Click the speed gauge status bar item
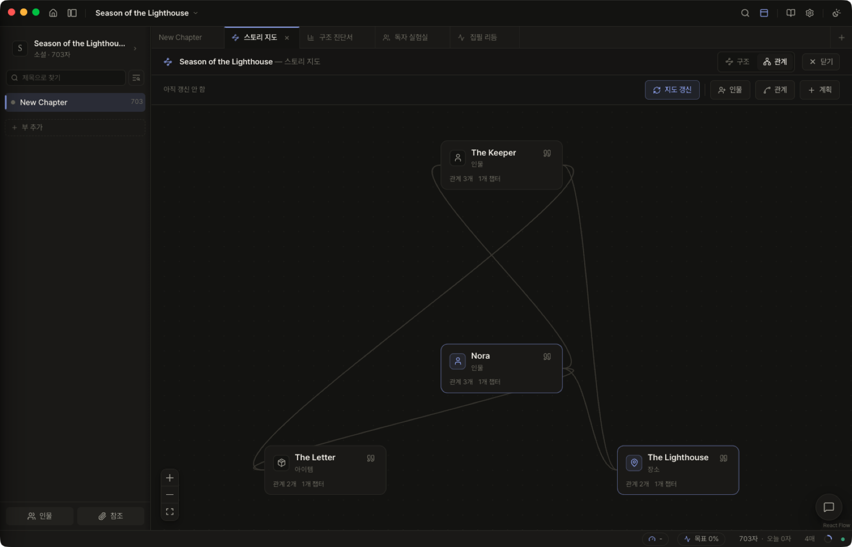 (x=656, y=539)
